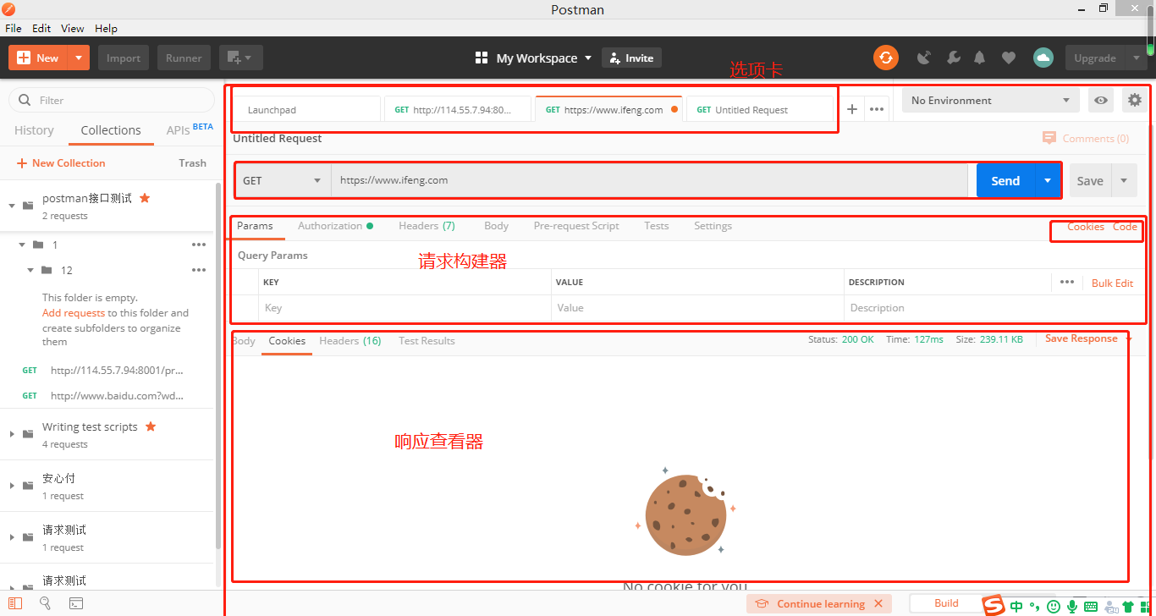
Task: Open the Headers (7) request tab
Action: tap(427, 226)
